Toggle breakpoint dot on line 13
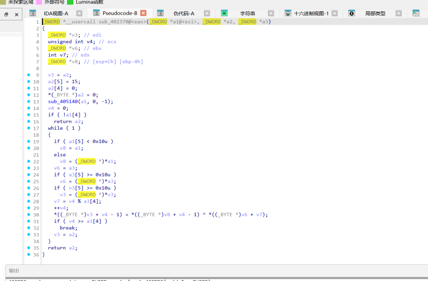Screen dimensions: 428x281 pyautogui.click(x=29, y=101)
